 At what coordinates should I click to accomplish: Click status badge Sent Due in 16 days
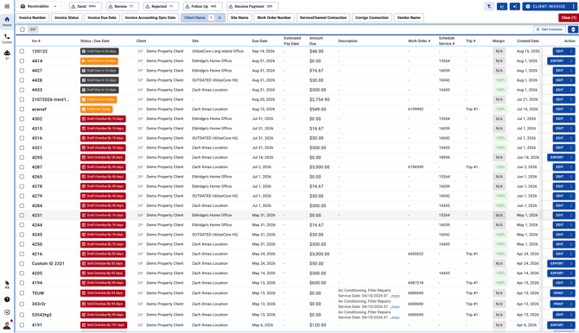pyautogui.click(x=99, y=61)
